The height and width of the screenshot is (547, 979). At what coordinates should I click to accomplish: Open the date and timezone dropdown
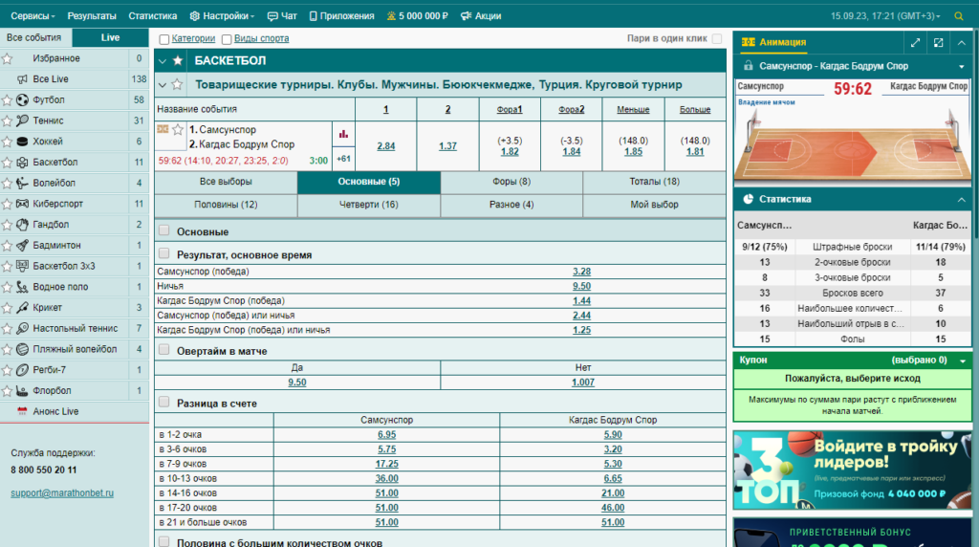tap(884, 16)
